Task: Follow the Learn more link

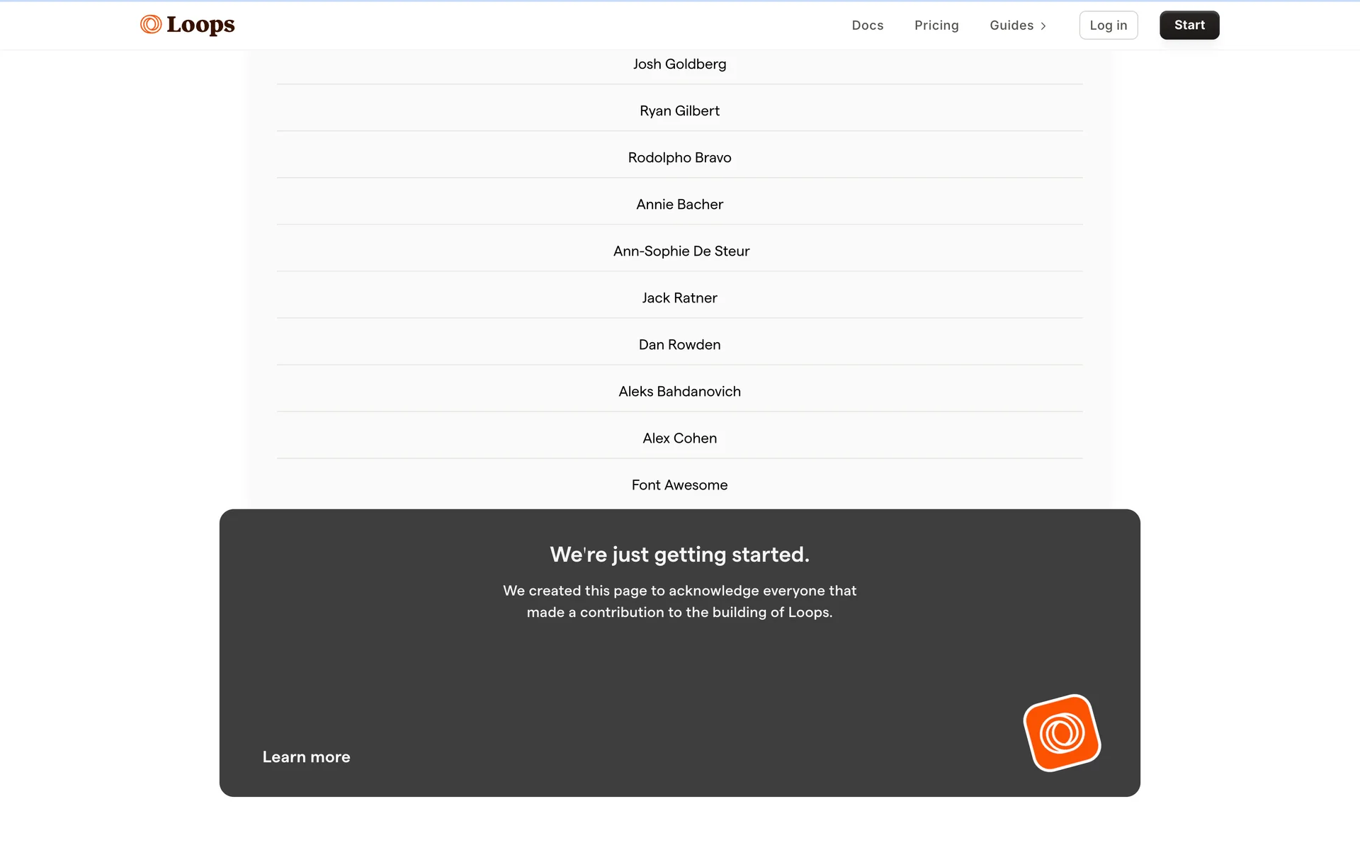Action: point(306,756)
